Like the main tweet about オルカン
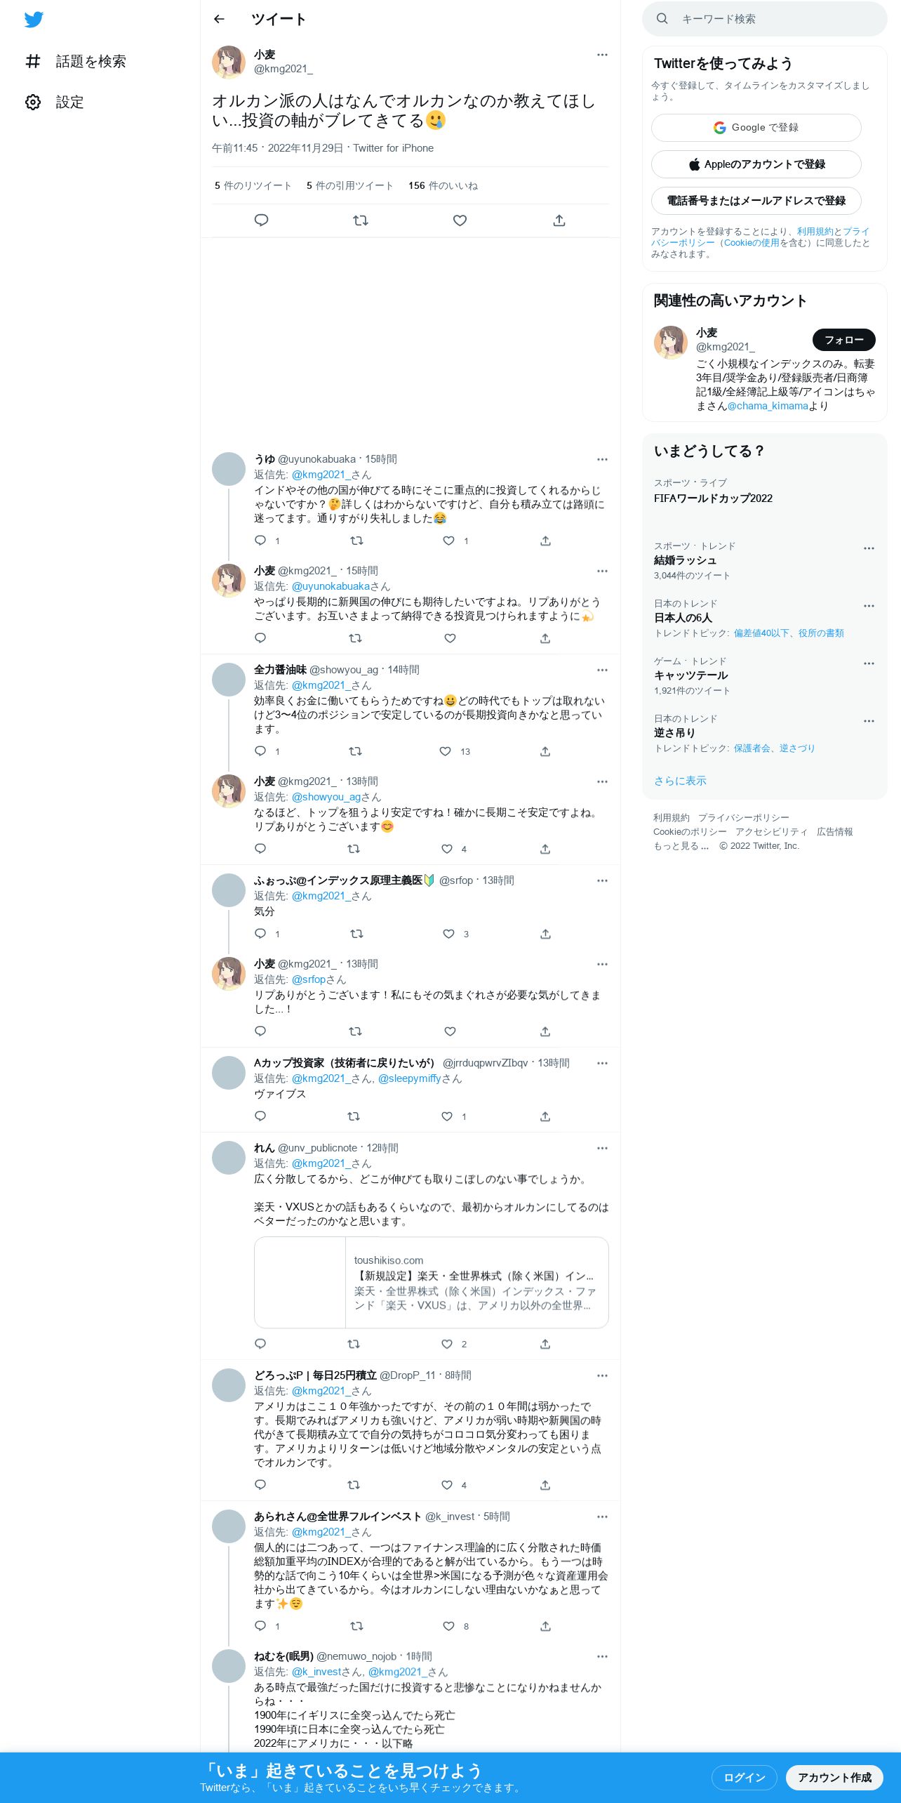Viewport: 901px width, 1803px height. point(460,220)
